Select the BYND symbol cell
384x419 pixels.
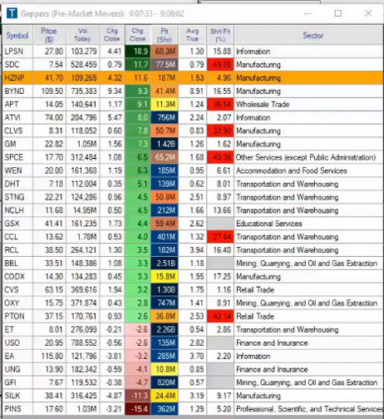[x=17, y=91]
